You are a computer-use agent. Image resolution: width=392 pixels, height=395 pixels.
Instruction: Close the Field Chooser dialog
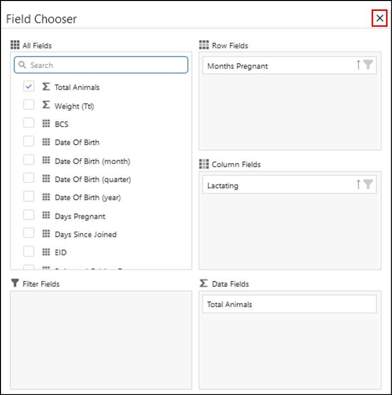pyautogui.click(x=380, y=18)
